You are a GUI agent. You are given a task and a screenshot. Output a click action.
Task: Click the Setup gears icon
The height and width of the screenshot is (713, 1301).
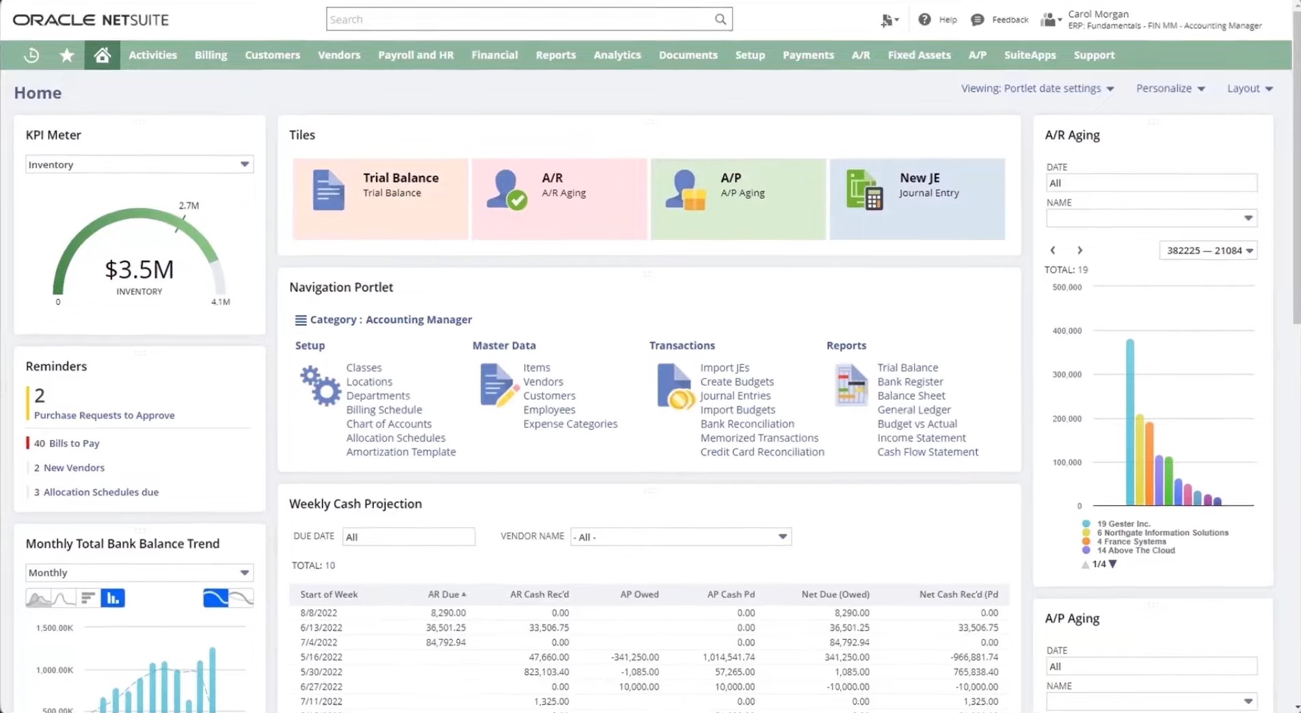[320, 386]
